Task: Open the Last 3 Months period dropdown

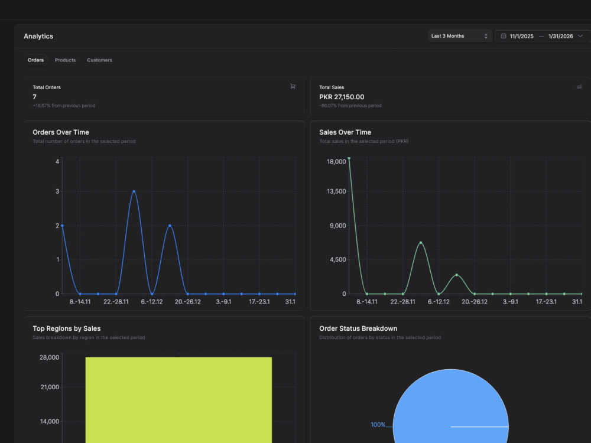Action: point(459,36)
